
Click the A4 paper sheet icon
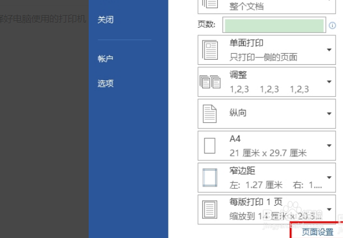(x=210, y=145)
